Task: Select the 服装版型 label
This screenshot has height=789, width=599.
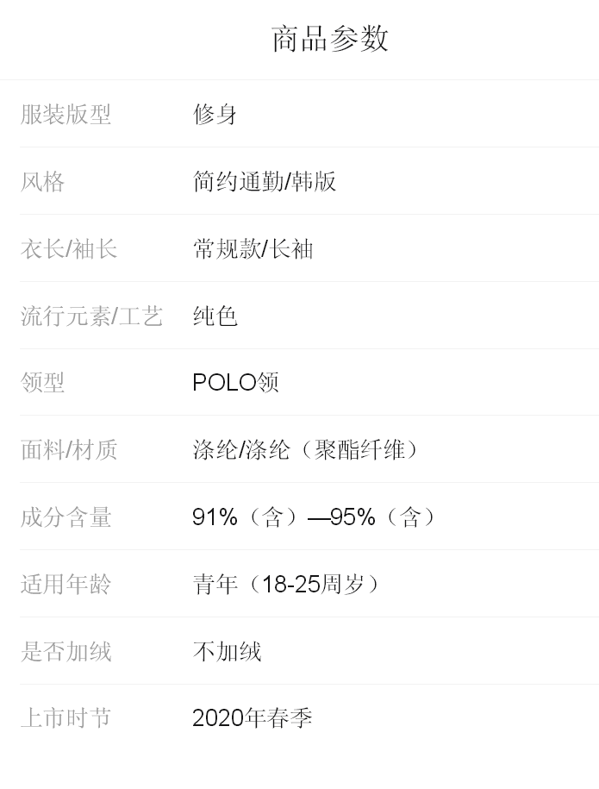Action: [x=66, y=115]
